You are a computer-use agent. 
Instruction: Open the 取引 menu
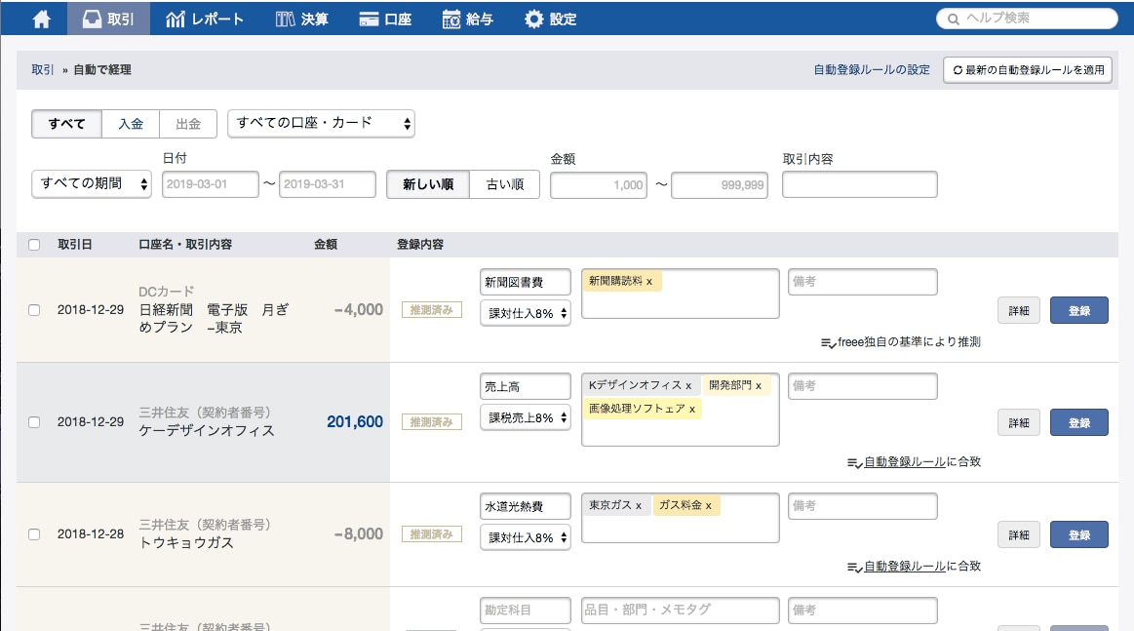(108, 19)
